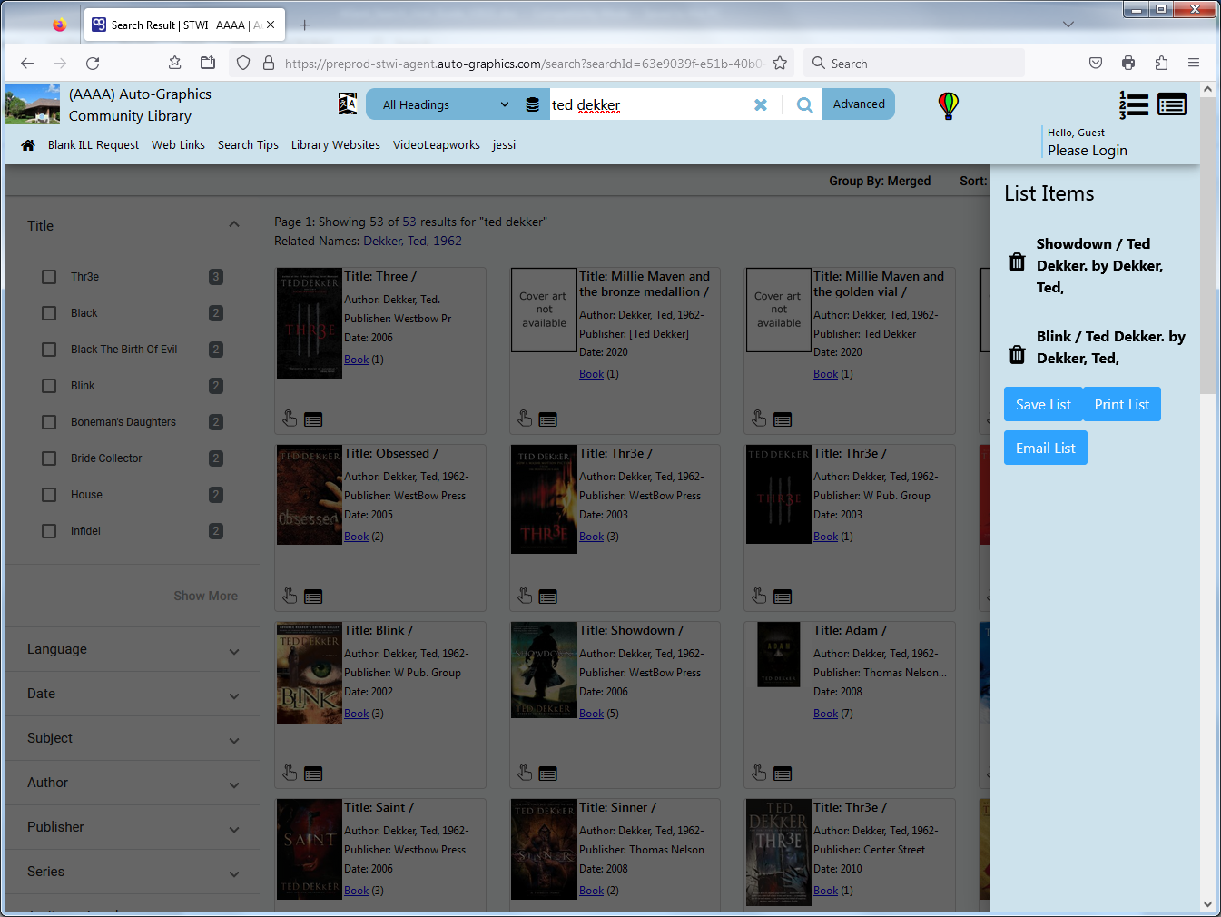1221x917 pixels.
Task: Open Library Websites menu item
Action: click(x=336, y=145)
